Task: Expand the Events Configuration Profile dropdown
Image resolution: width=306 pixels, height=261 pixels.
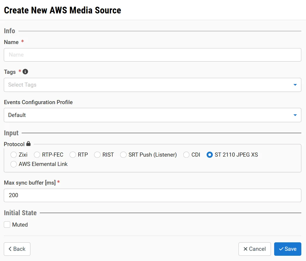Action: click(x=152, y=115)
